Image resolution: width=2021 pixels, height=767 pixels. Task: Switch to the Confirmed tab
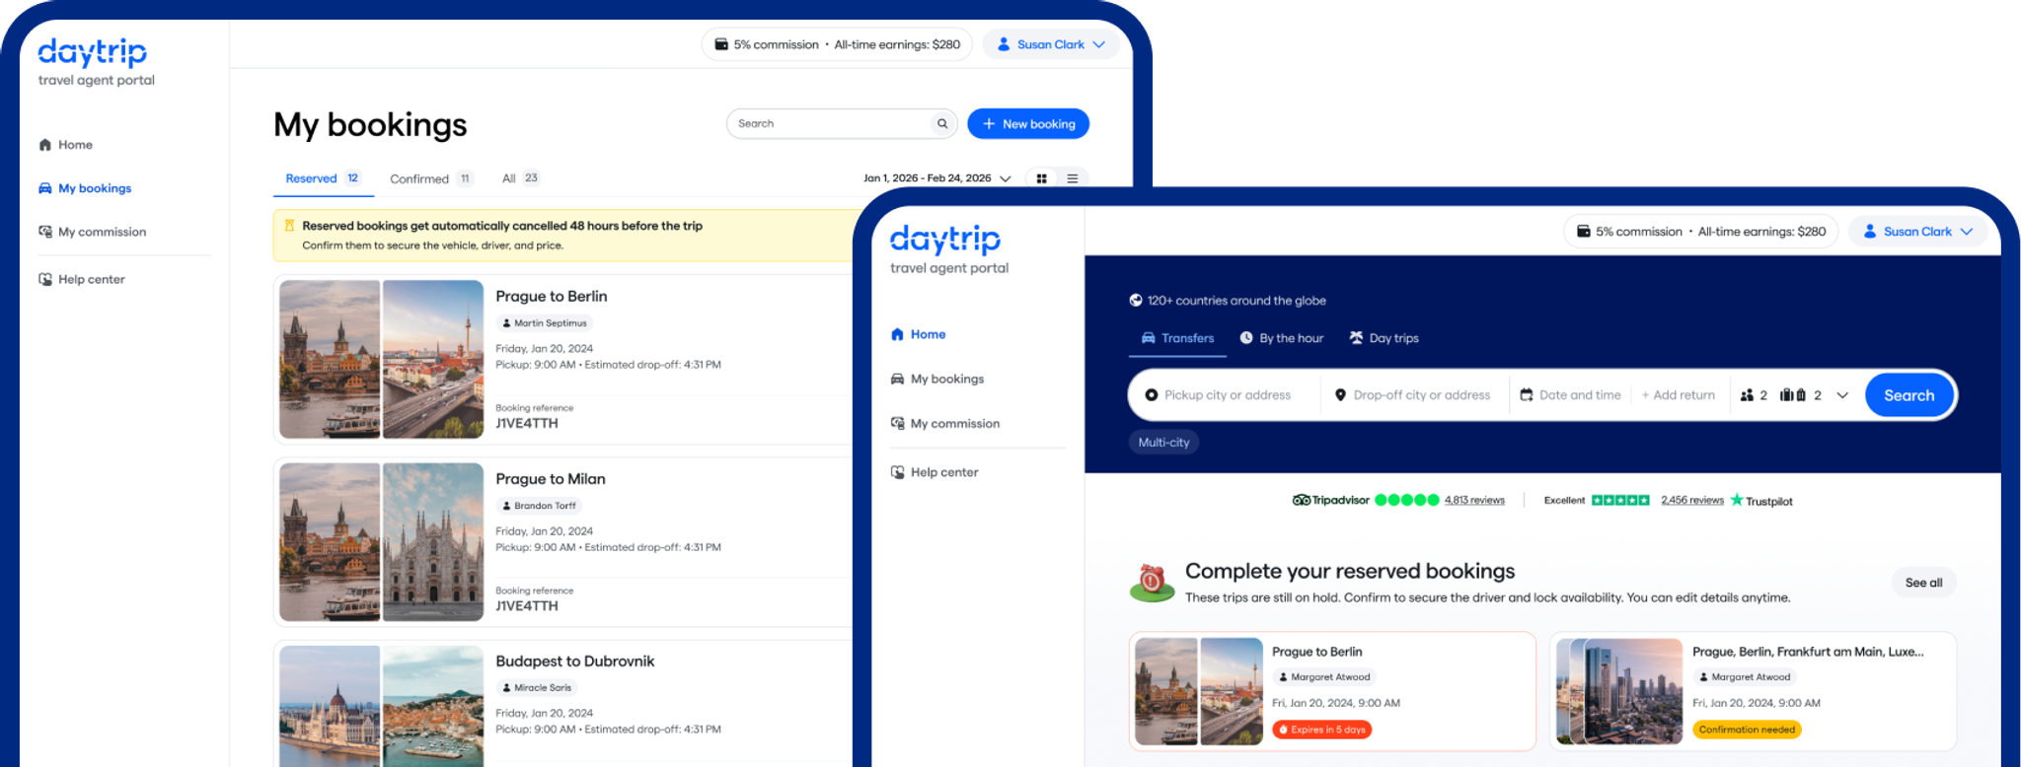[431, 178]
